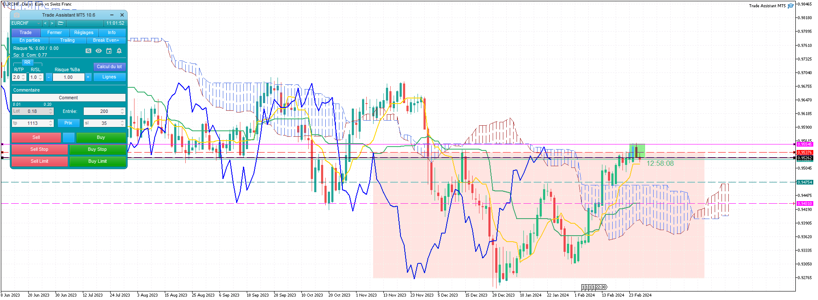Click the red Sell button
Viewport: 818px width, 300px height.
(x=36, y=137)
